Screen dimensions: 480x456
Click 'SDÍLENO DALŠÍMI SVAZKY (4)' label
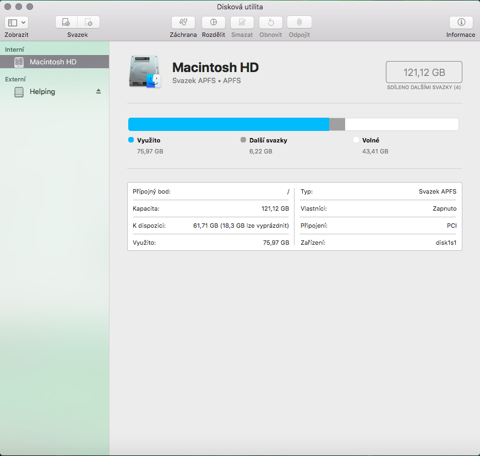pos(424,87)
